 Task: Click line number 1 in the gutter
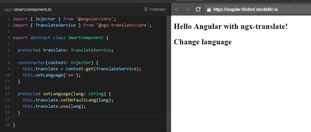coord(9,19)
